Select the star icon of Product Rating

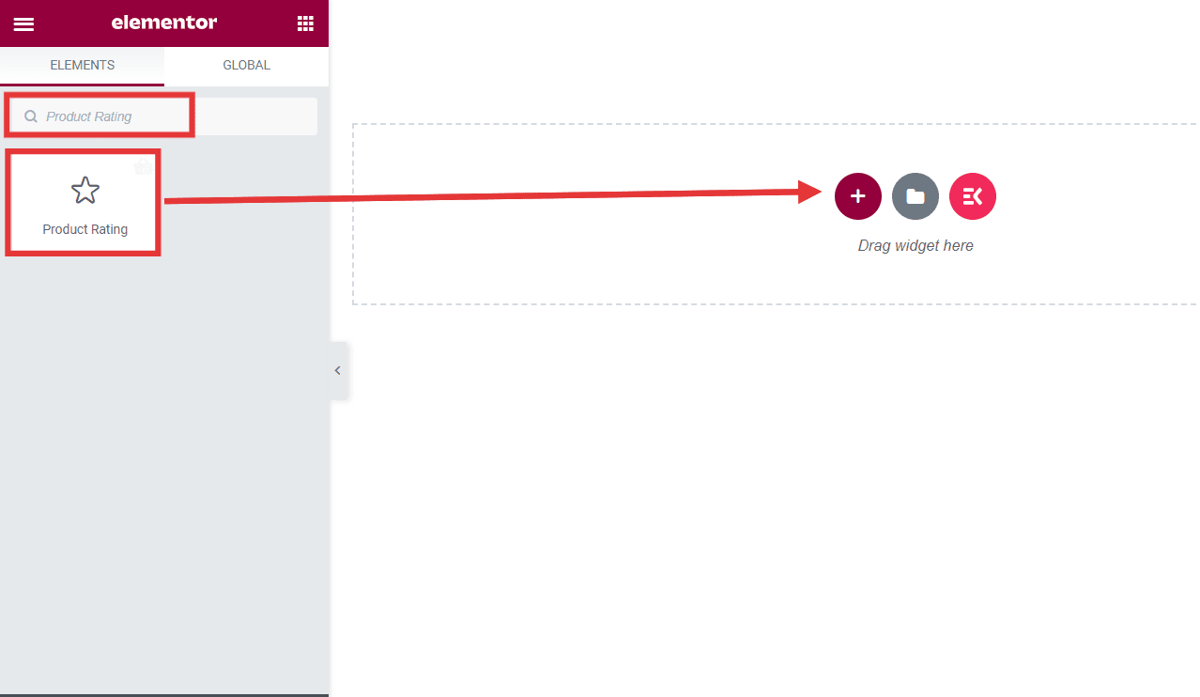click(85, 191)
